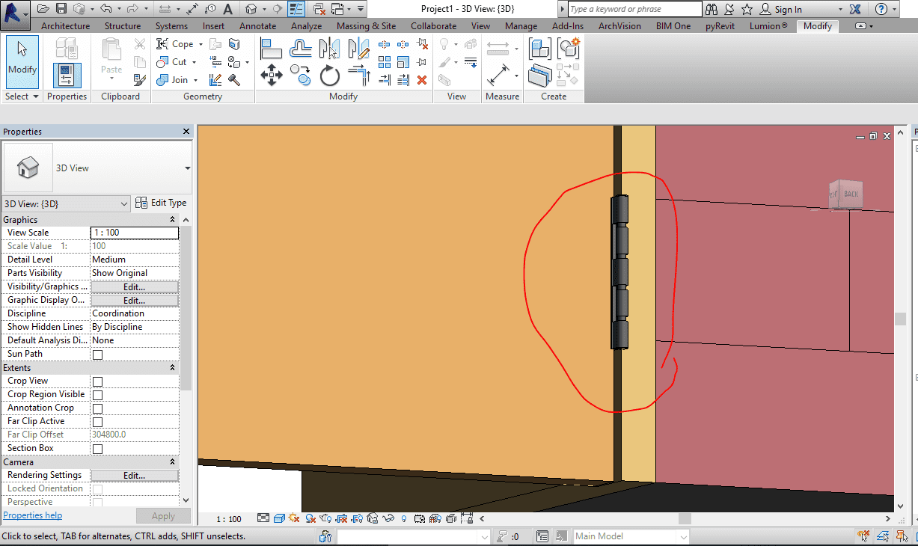
Task: Click the Offset tool icon
Action: (x=301, y=49)
